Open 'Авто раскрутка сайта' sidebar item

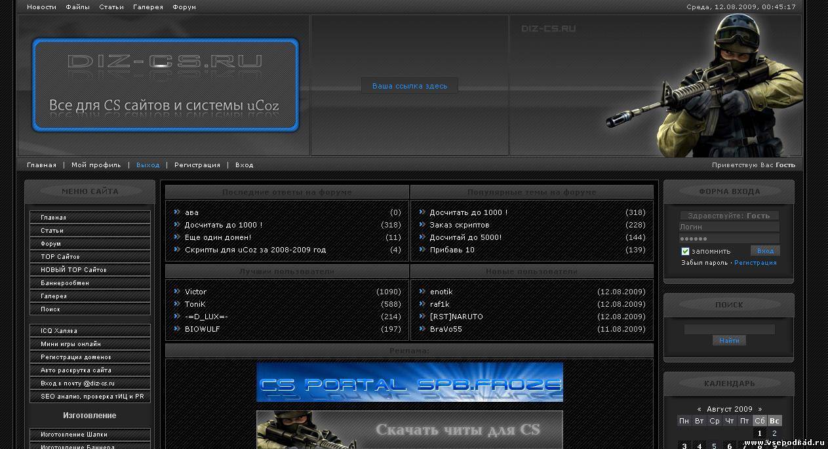[x=90, y=370]
